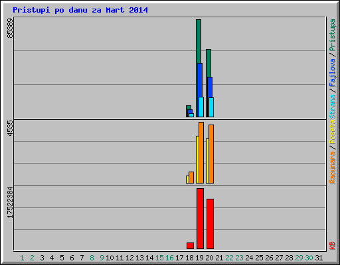Click the red KB bar for day 20

(210, 224)
